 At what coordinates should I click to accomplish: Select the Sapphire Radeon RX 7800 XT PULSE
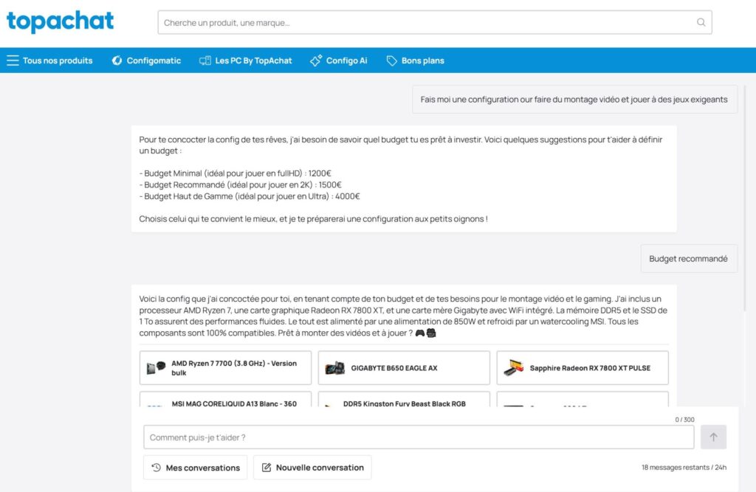(582, 367)
